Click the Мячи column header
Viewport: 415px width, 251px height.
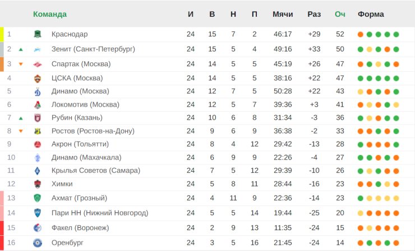pos(282,14)
